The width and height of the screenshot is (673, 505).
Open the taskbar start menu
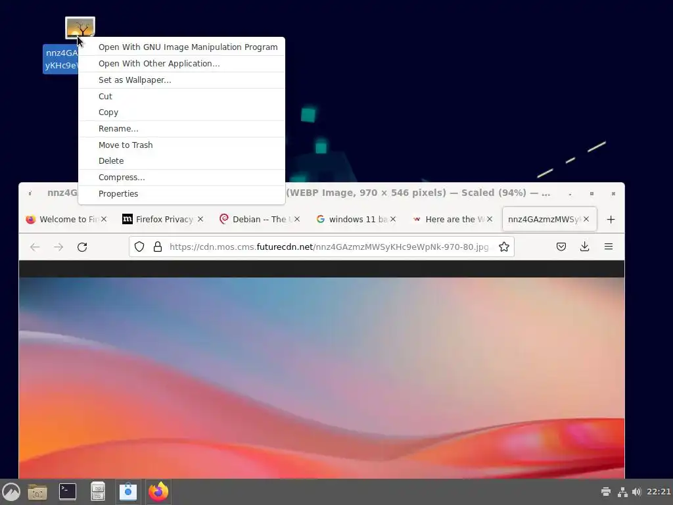click(11, 492)
